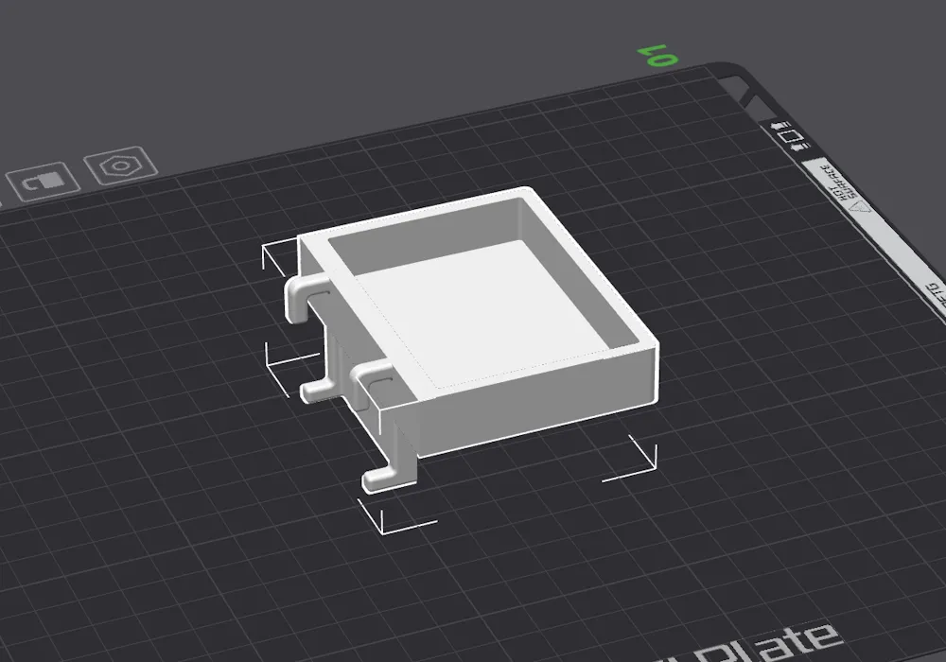Click the front hook near the tray corner
Image resolution: width=946 pixels, height=662 pixels.
tap(371, 386)
